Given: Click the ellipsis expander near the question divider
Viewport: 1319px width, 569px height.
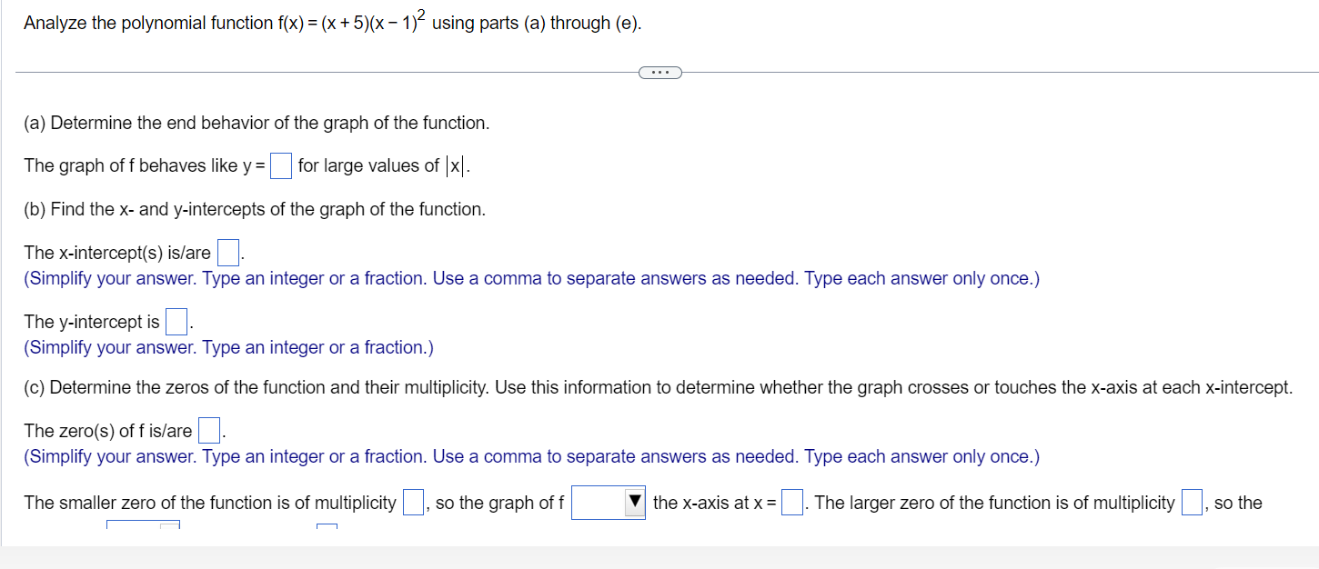Looking at the screenshot, I should [x=659, y=72].
